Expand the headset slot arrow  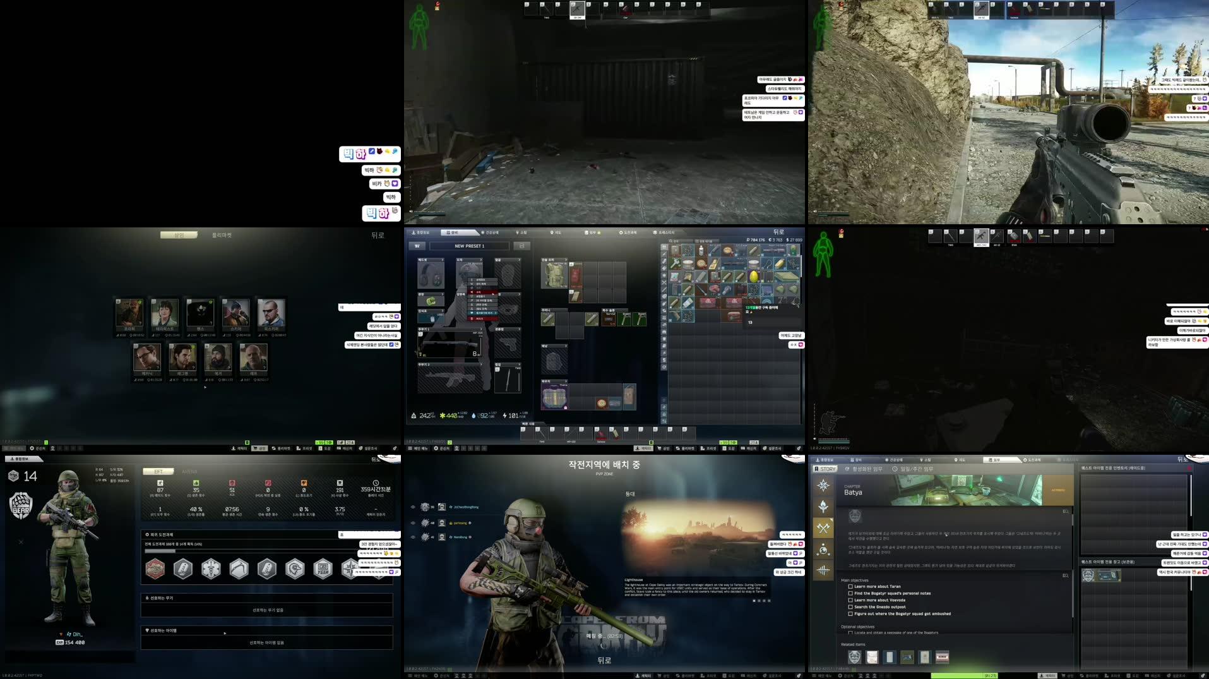coord(443,260)
